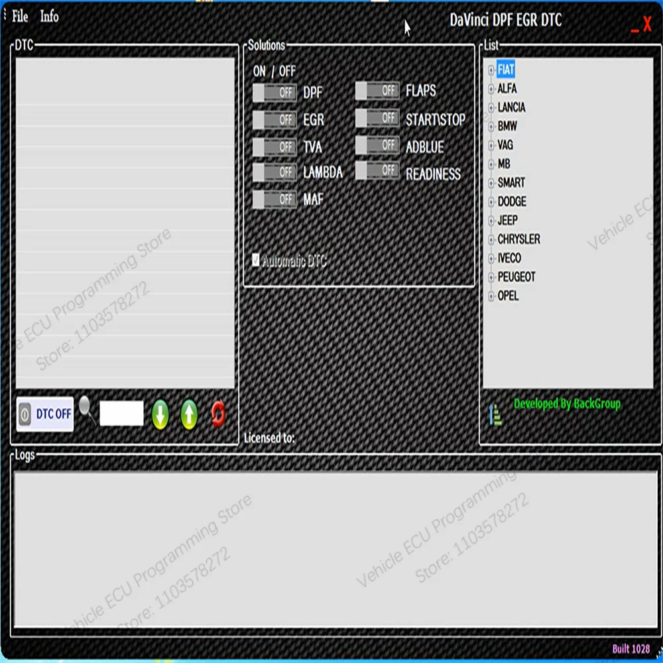Toggle the READINESS switch
The width and height of the screenshot is (663, 663).
377,170
